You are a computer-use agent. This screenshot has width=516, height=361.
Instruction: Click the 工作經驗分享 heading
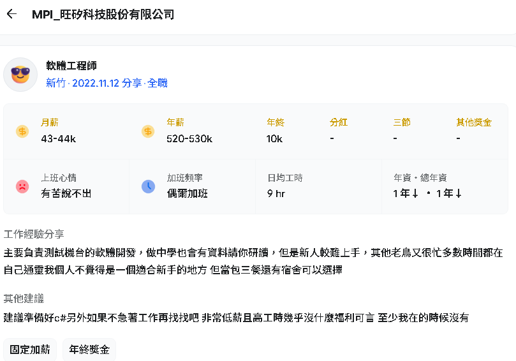tap(34, 234)
